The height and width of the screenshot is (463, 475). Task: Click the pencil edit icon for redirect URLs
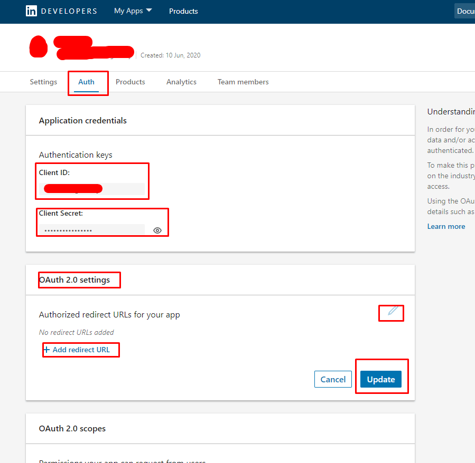393,311
